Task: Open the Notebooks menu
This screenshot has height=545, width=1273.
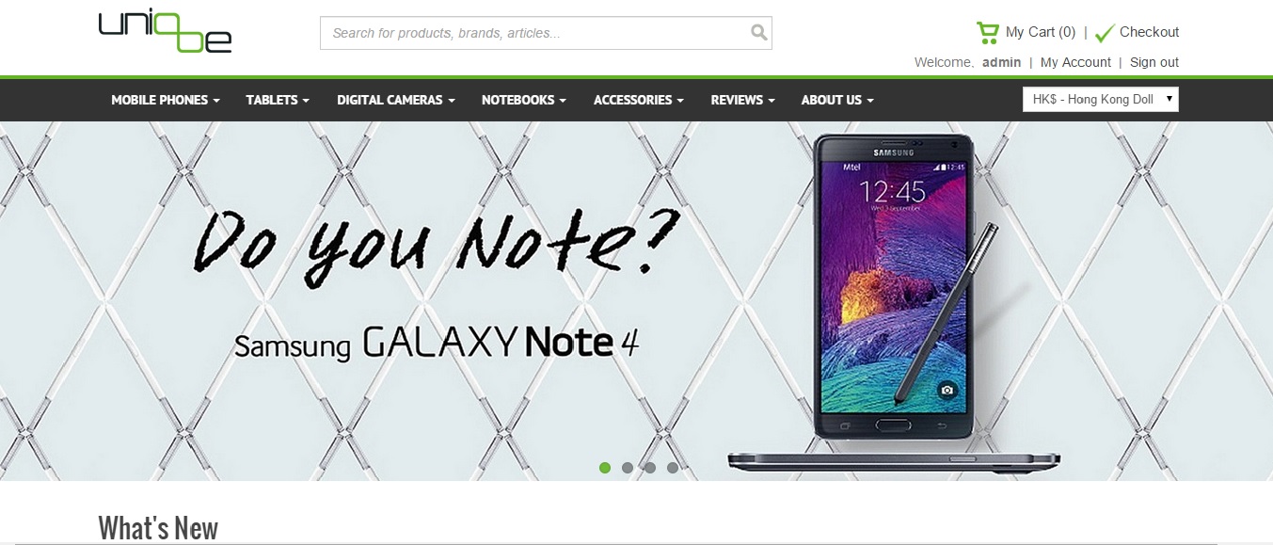Action: 524,100
